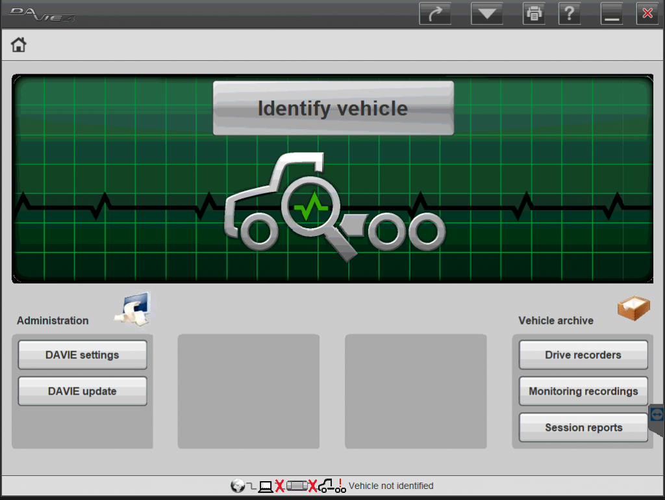Viewport: 665px width, 500px height.
Task: Click the globe status icon
Action: click(x=238, y=486)
